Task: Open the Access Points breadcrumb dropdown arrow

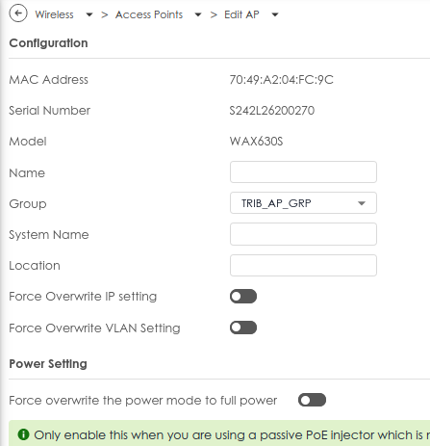Action: click(x=198, y=14)
